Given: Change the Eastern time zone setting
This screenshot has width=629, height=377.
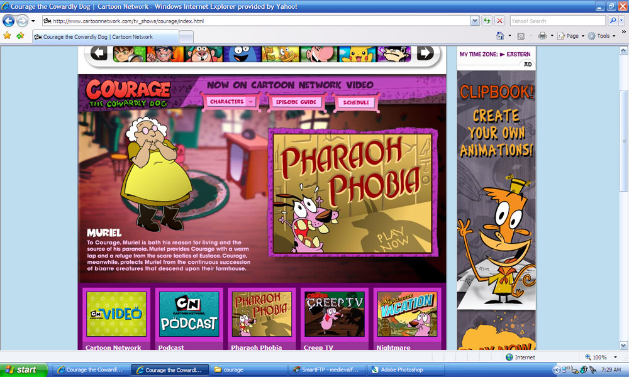Looking at the screenshot, I should (x=518, y=54).
